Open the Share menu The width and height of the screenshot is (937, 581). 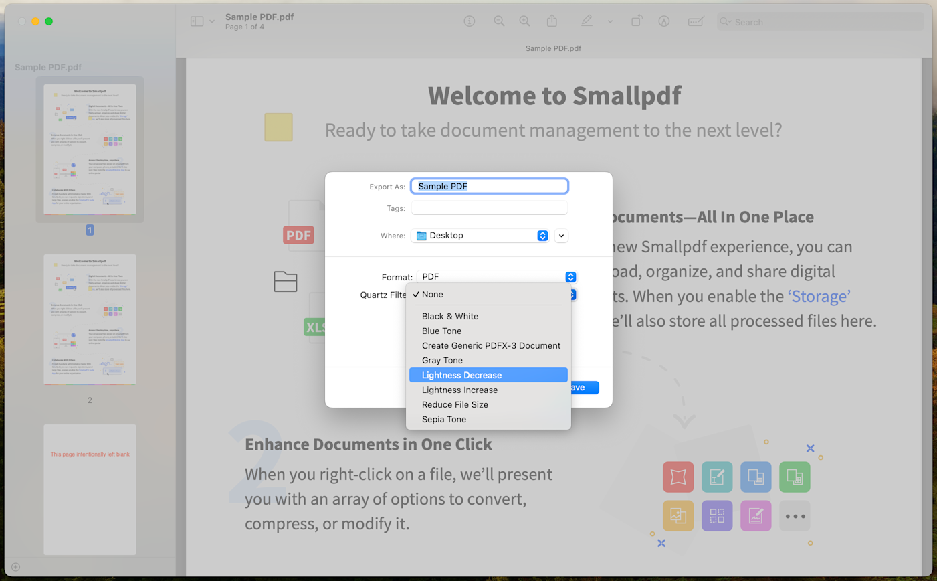552,21
